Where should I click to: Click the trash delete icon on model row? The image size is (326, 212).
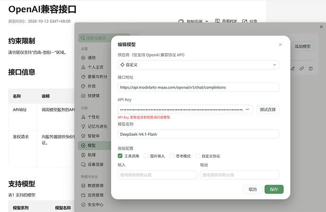[x=310, y=69]
